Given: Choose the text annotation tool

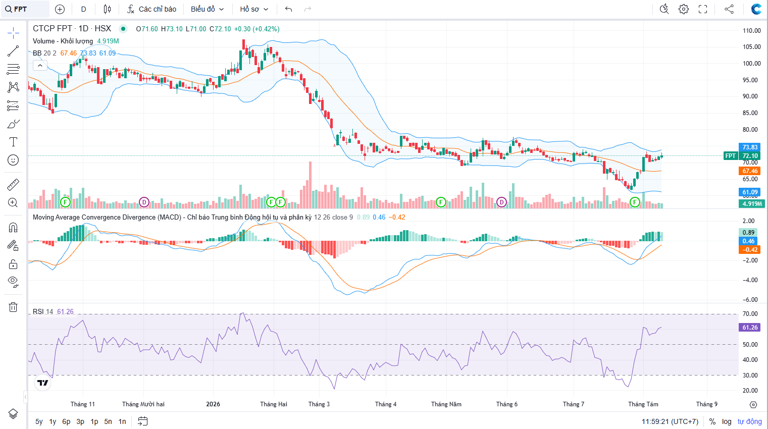Looking at the screenshot, I should click(x=13, y=142).
